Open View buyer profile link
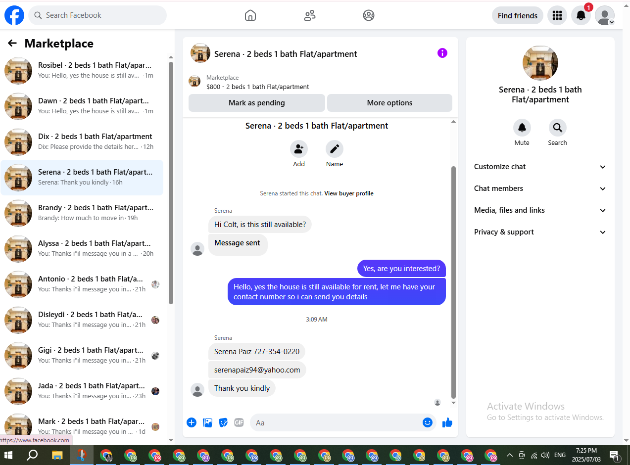This screenshot has height=465, width=630. click(349, 193)
